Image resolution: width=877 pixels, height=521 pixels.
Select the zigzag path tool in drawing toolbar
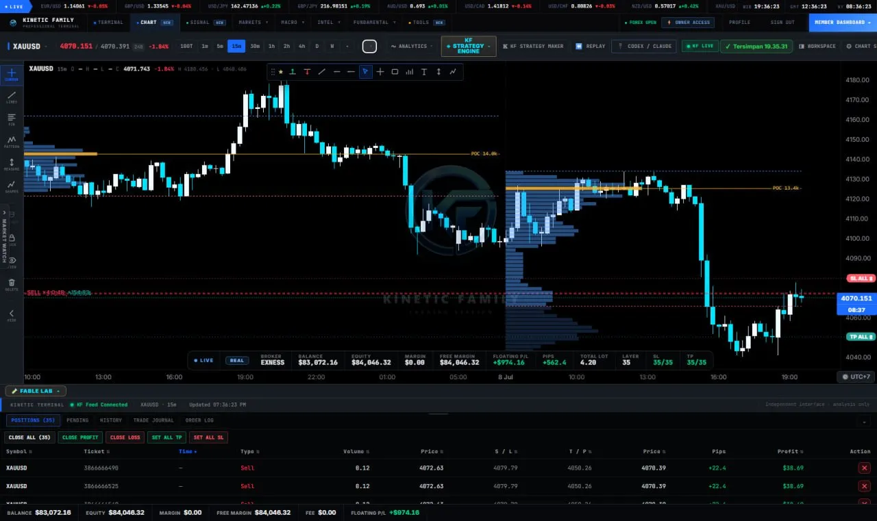[x=453, y=71]
